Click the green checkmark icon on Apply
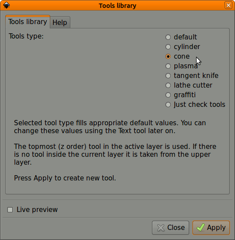The height and width of the screenshot is (240, 235). coord(200,227)
